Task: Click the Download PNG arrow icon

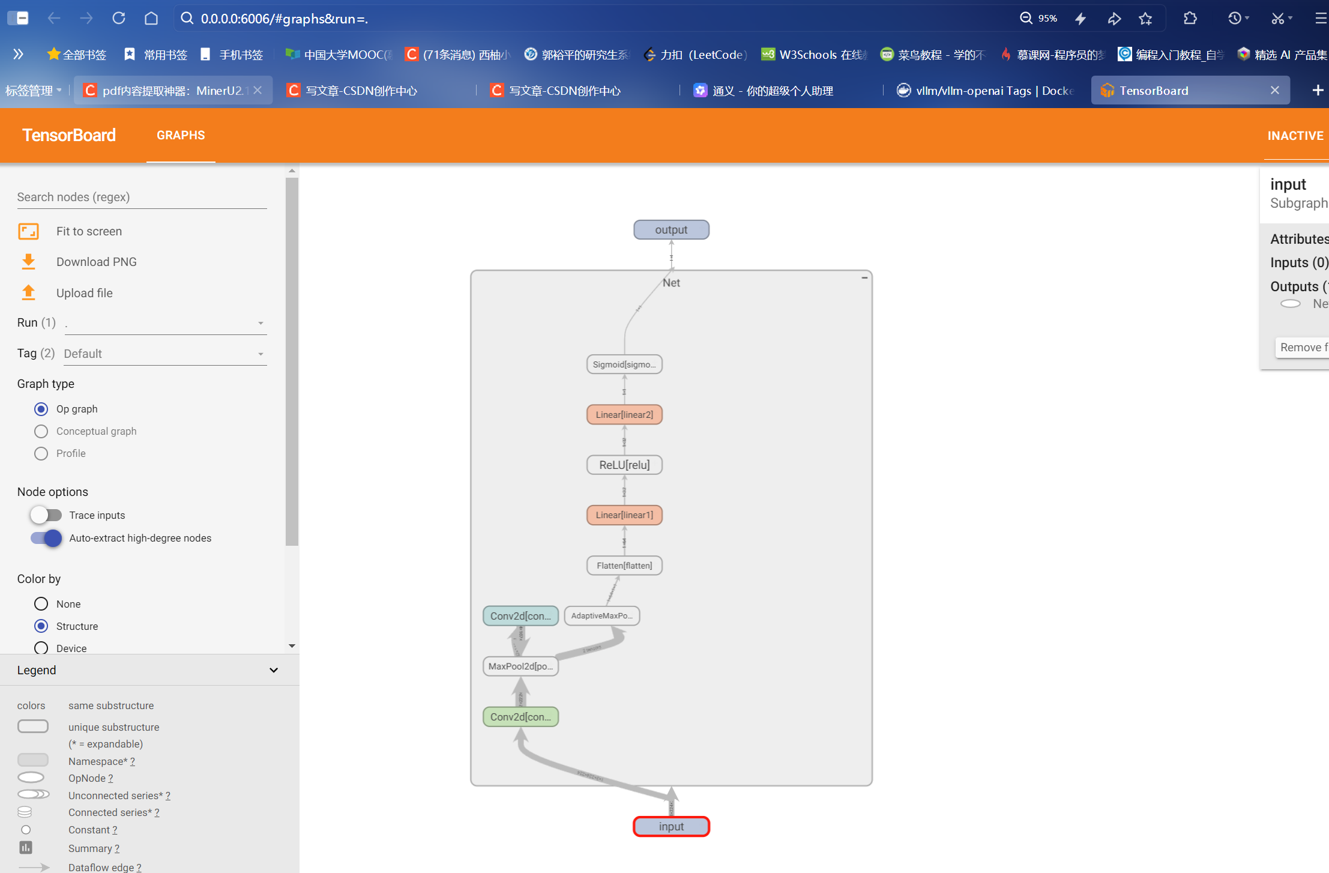Action: (28, 262)
